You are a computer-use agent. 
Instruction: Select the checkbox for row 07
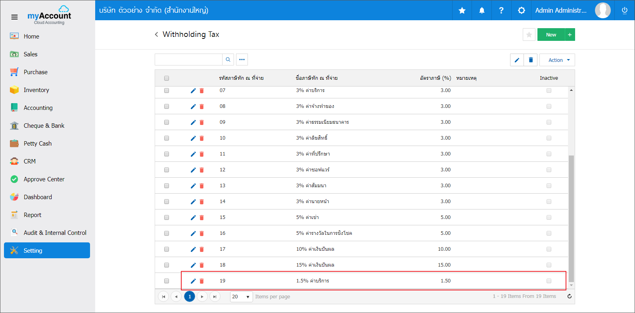point(167,90)
